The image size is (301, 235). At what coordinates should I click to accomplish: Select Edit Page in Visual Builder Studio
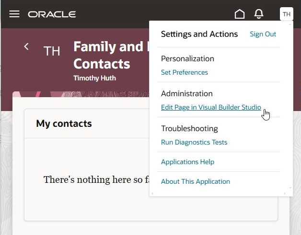point(211,107)
